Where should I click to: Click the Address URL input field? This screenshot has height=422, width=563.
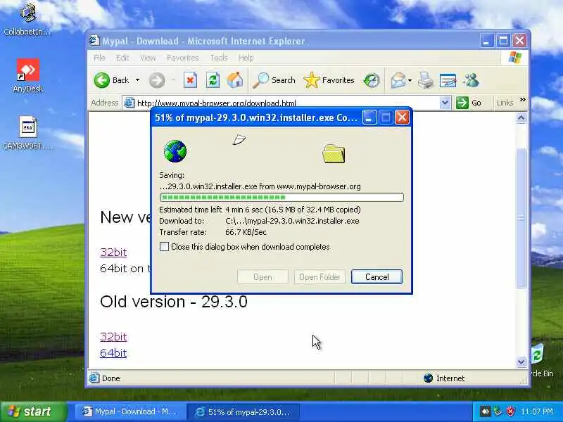[286, 103]
